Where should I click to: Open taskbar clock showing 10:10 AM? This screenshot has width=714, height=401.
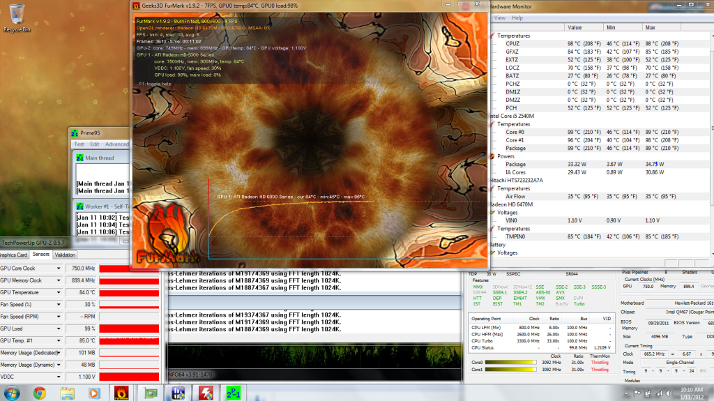(x=692, y=393)
